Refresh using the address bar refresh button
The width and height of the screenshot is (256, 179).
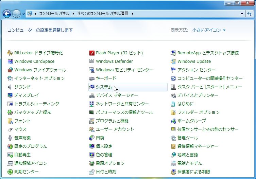pos(250,14)
